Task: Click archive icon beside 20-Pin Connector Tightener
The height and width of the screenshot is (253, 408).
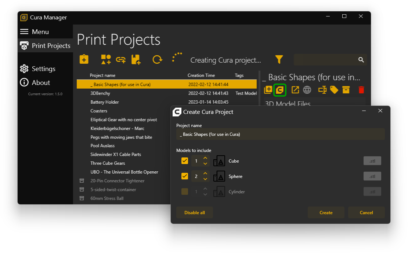Action: point(82,181)
